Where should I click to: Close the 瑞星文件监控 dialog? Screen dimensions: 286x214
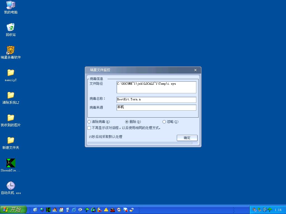[x=195, y=70]
